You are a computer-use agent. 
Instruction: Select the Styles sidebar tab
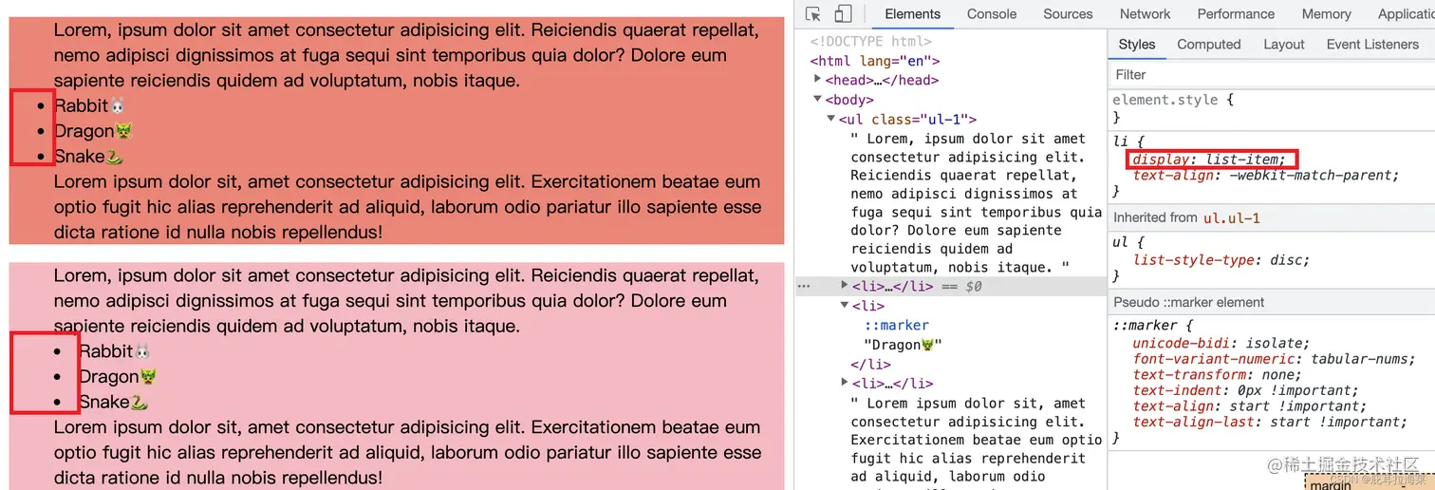point(1137,45)
